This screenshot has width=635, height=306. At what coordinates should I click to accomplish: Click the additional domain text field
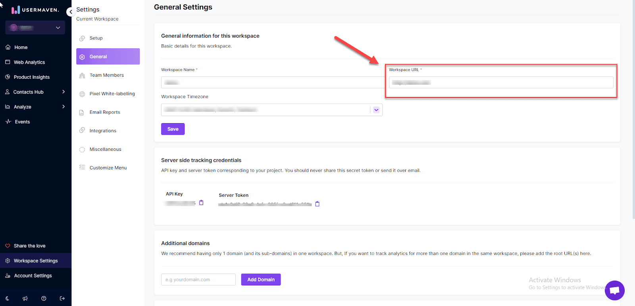[198, 279]
